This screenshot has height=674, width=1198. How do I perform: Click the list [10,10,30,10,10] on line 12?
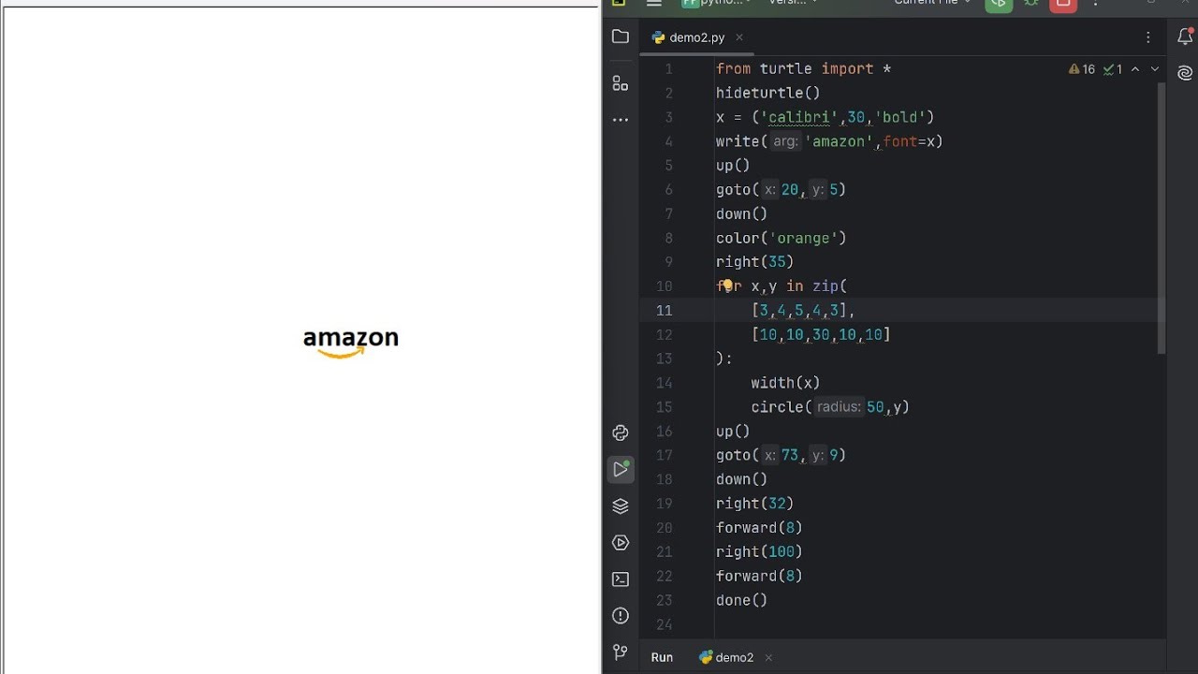820,334
